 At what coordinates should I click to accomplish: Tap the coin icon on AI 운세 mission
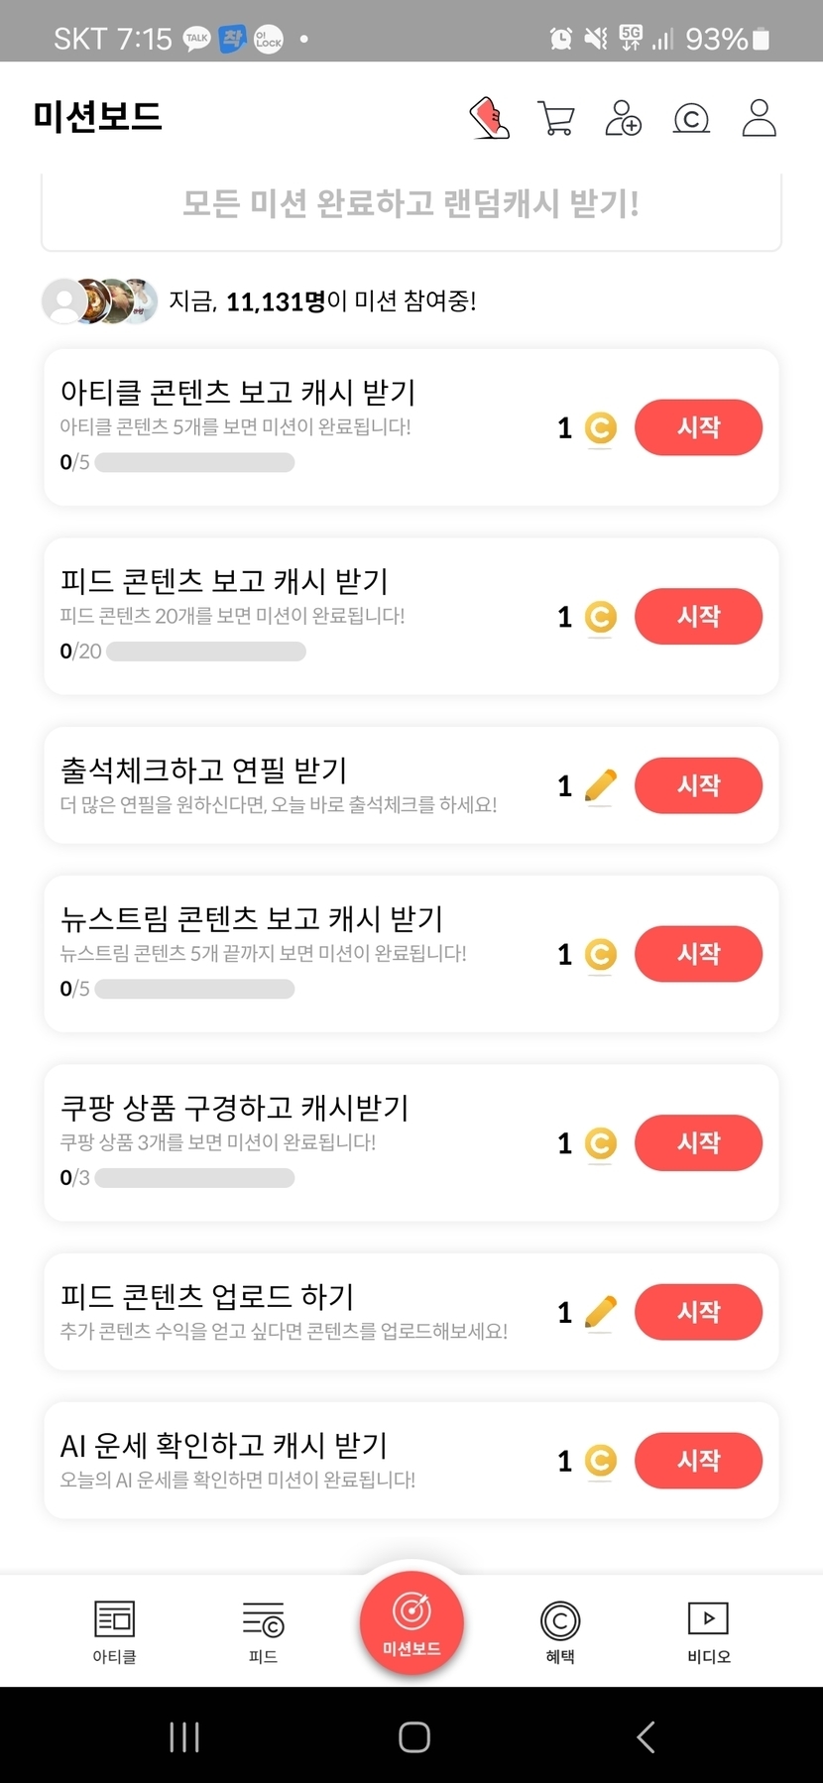(x=601, y=1460)
